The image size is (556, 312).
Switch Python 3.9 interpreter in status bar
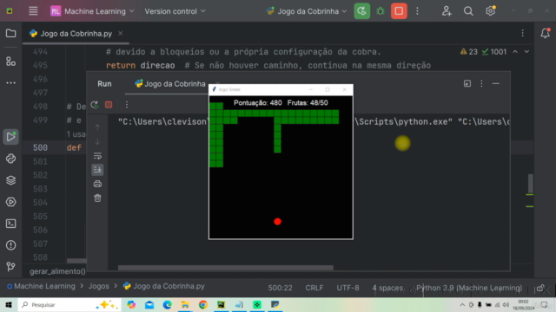pos(469,288)
